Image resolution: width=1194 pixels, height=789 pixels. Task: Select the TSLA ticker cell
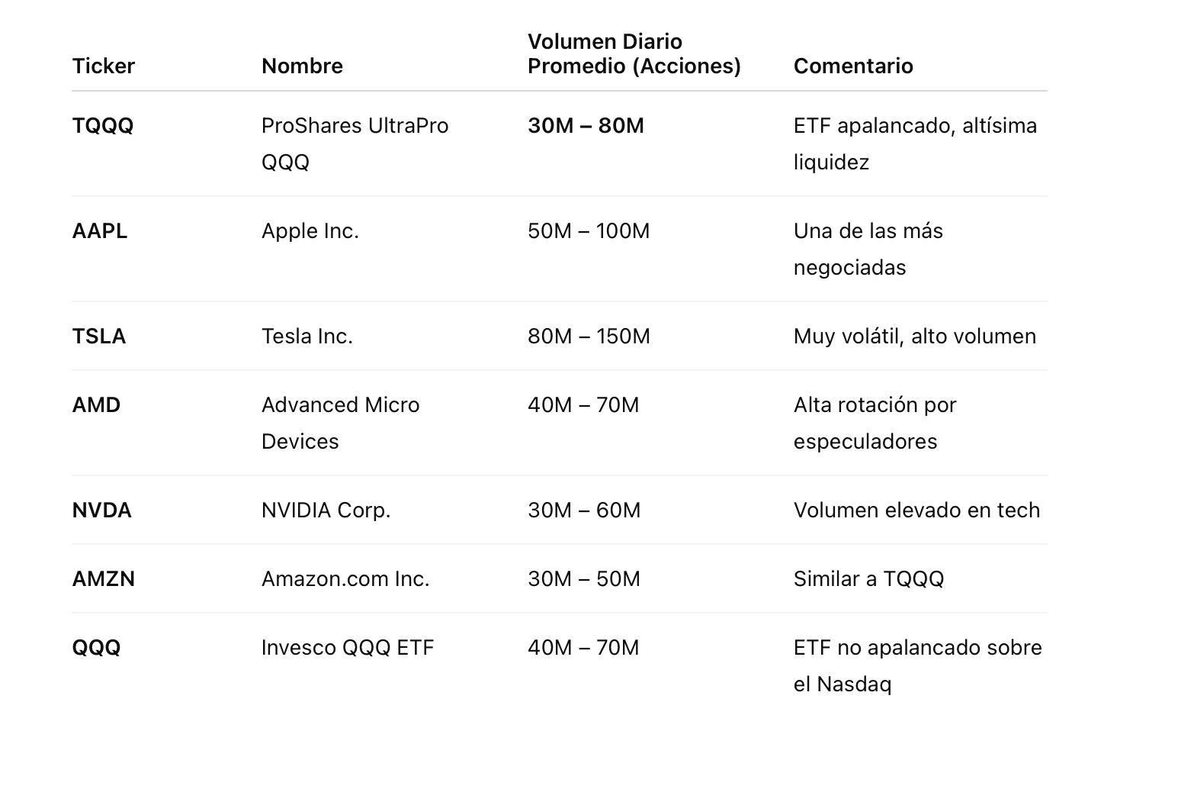(99, 337)
